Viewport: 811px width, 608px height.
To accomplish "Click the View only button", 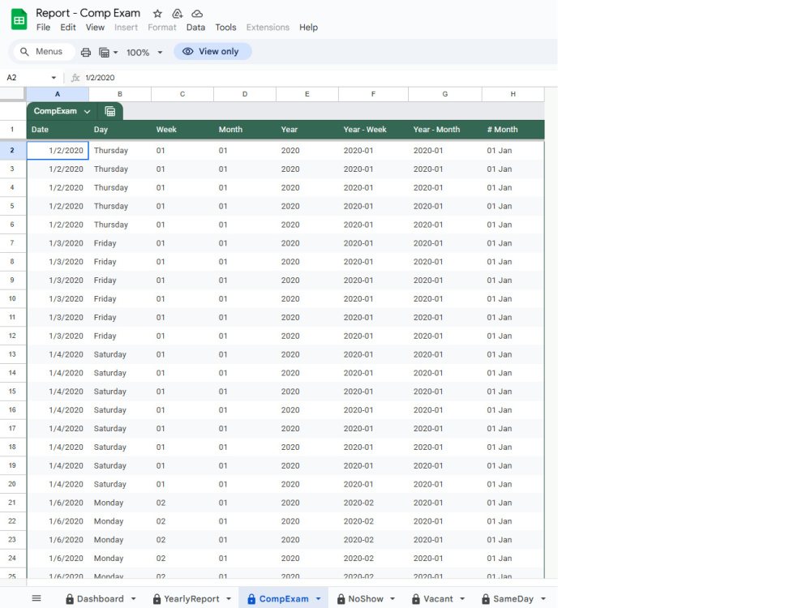I will tap(212, 52).
